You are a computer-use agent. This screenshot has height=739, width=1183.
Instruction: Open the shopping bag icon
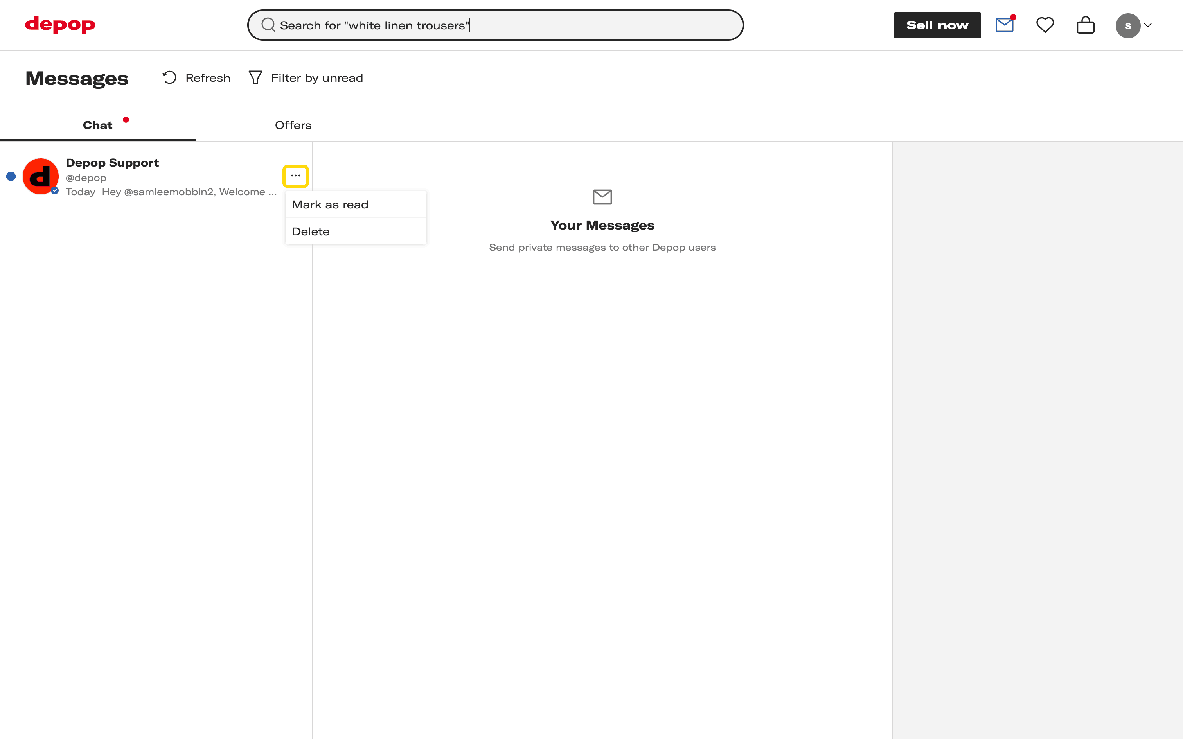1085,25
